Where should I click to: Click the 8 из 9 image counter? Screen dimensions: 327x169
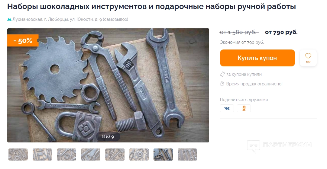(108, 136)
